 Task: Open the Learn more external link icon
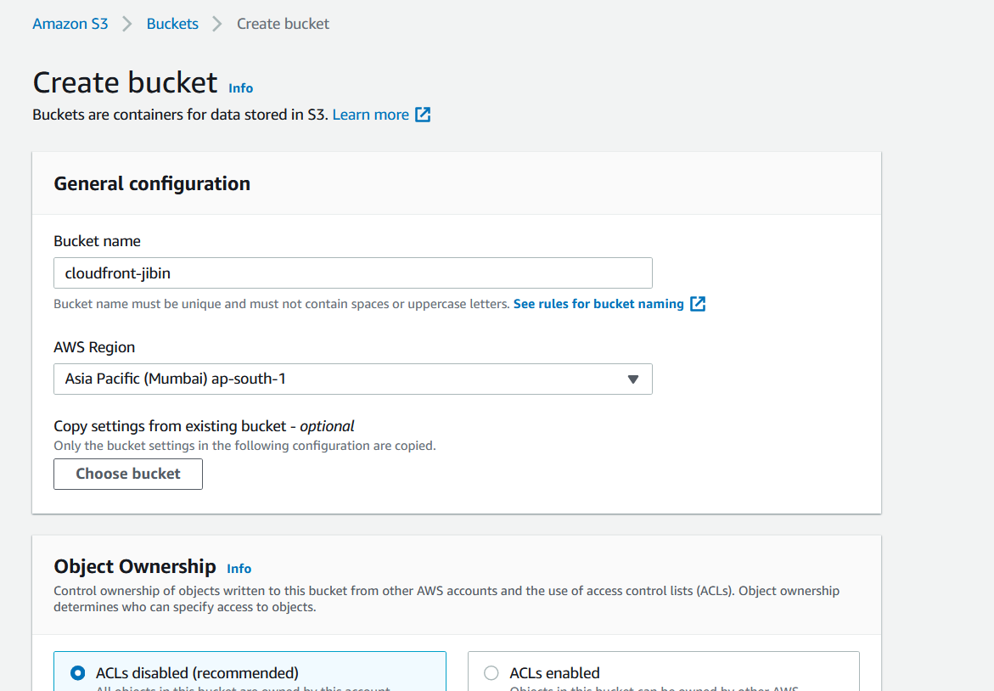click(422, 114)
